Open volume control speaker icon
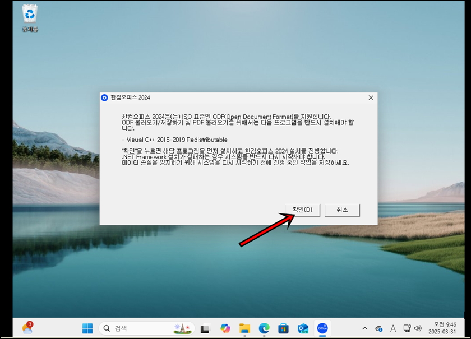This screenshot has width=471, height=339. coord(418,328)
